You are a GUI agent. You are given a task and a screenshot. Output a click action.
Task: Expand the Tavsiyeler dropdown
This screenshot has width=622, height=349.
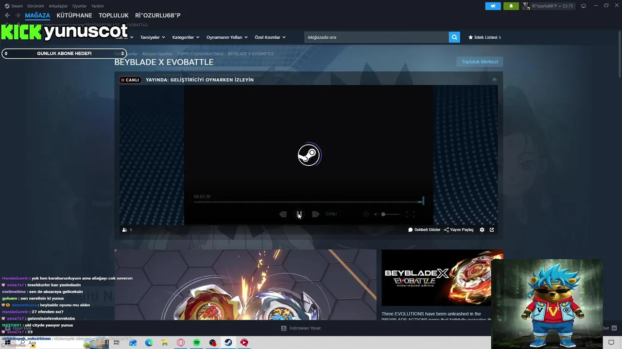pyautogui.click(x=153, y=37)
